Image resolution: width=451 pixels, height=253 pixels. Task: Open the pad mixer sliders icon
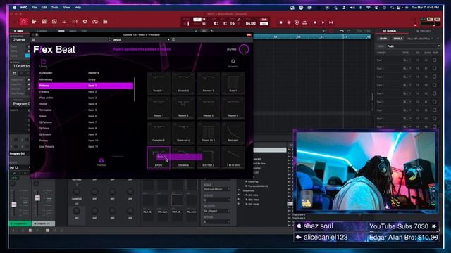75,22
